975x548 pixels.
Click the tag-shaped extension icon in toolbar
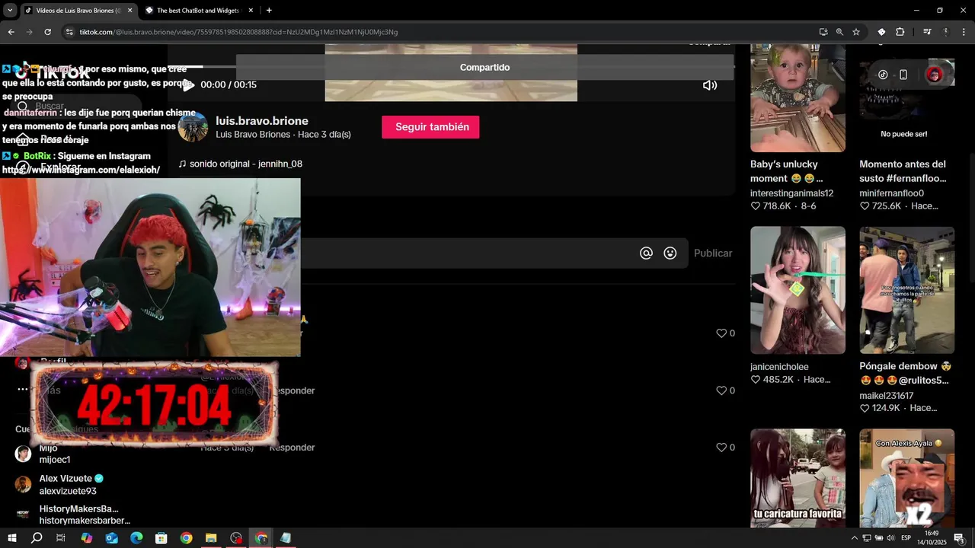[x=881, y=32]
